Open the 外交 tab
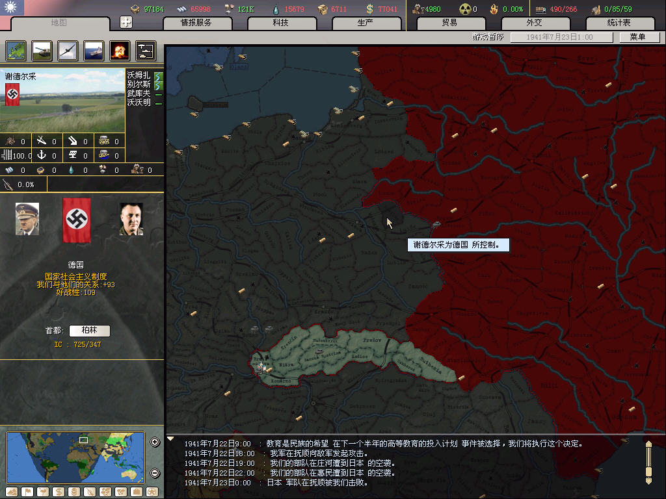666x499 pixels. (534, 23)
